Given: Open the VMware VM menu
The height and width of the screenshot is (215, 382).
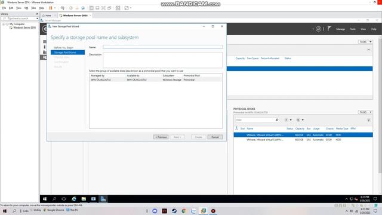Looking at the screenshot, I should click(x=26, y=8).
